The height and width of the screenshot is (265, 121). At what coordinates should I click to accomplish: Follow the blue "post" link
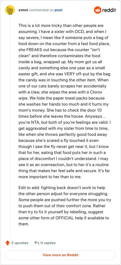coord(58,10)
